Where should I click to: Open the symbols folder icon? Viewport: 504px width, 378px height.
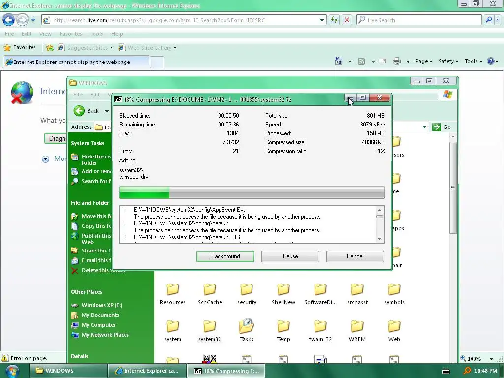click(394, 289)
